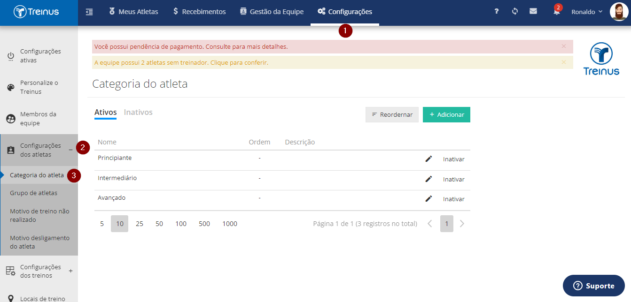Viewport: 631px width, 302px height.
Task: Click the payment pending alert message
Action: [191, 46]
